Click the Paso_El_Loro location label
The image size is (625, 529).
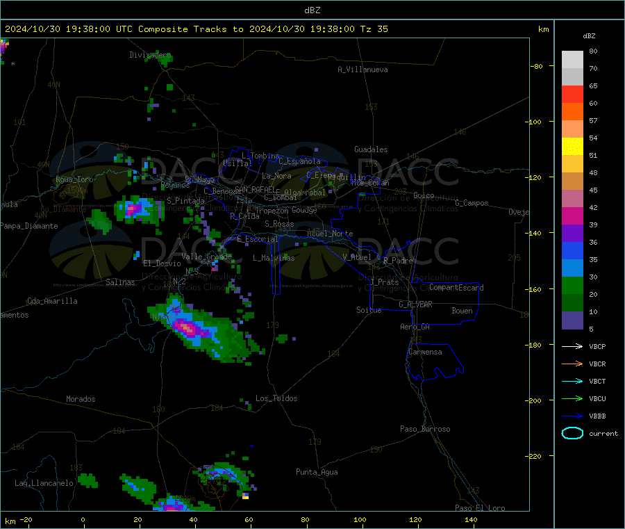click(x=480, y=508)
